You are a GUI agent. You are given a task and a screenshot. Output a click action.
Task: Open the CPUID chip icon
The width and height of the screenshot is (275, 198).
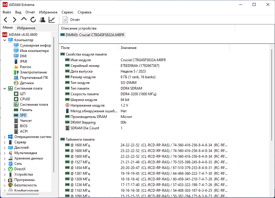(x=16, y=99)
